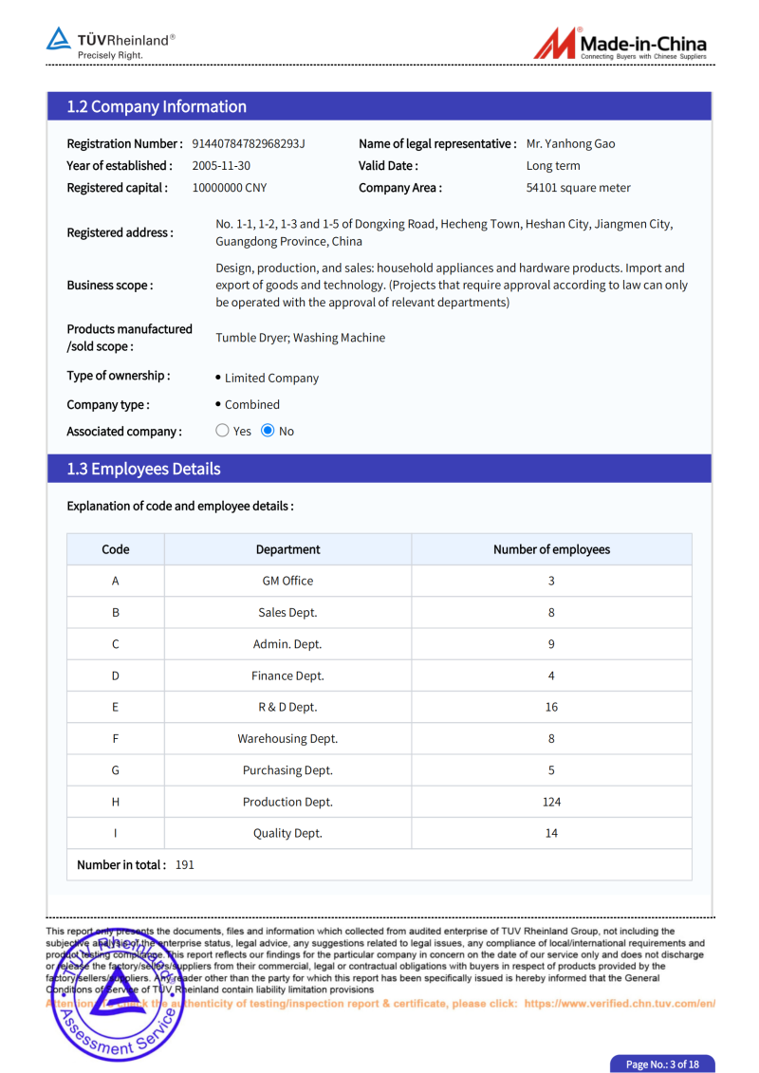Click the Page No. 3 of 18 badge
This screenshot has width=759, height=1073.
[661, 1064]
